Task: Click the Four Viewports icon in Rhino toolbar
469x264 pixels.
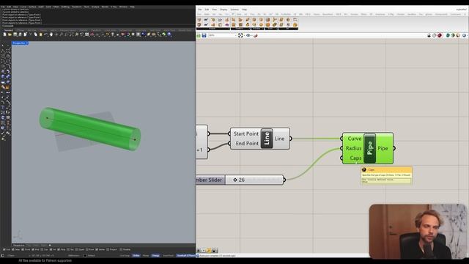Action: pos(86,34)
